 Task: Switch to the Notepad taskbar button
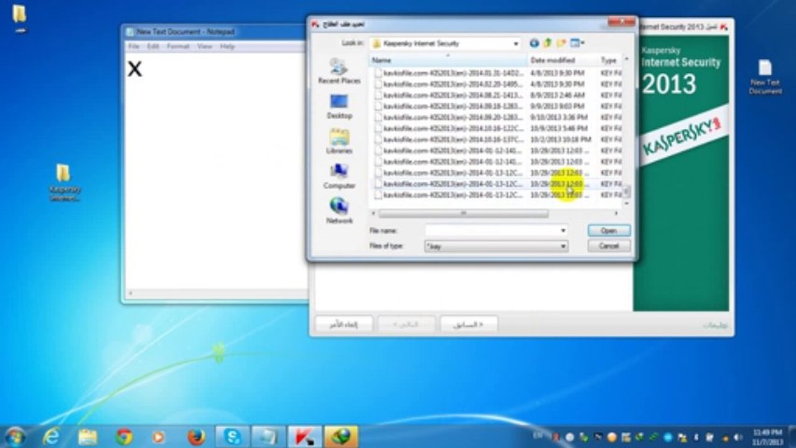click(269, 437)
